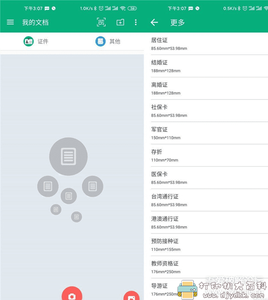Viewport: 268px width, 300px height.
Task: Tap the new folder icon
Action: coord(120,22)
